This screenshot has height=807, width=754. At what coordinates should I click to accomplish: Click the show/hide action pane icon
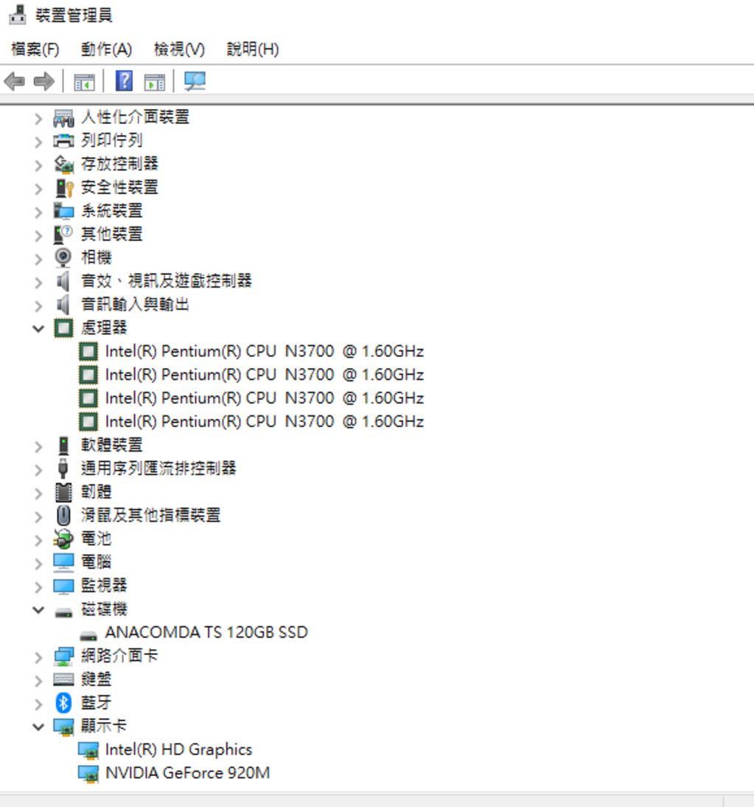click(154, 82)
